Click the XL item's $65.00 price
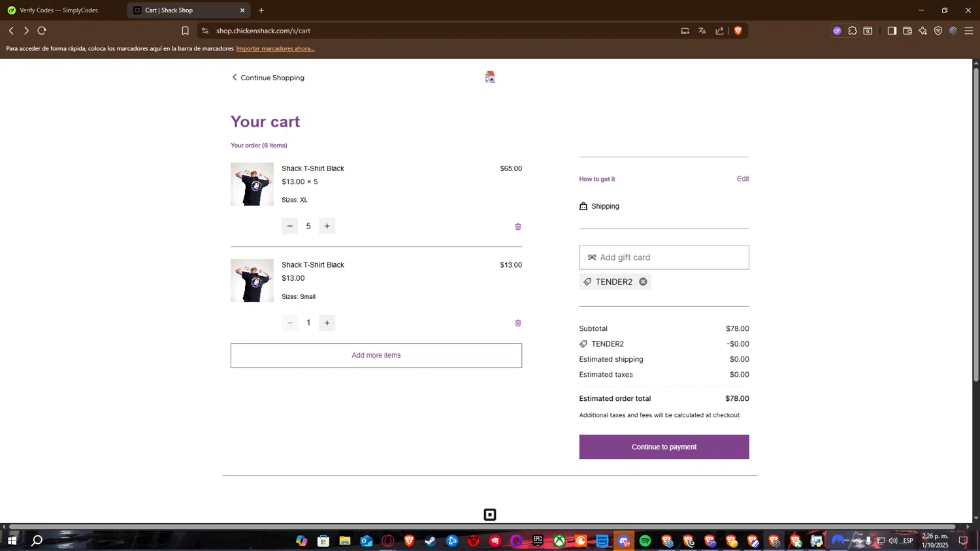The width and height of the screenshot is (980, 551). pos(511,168)
